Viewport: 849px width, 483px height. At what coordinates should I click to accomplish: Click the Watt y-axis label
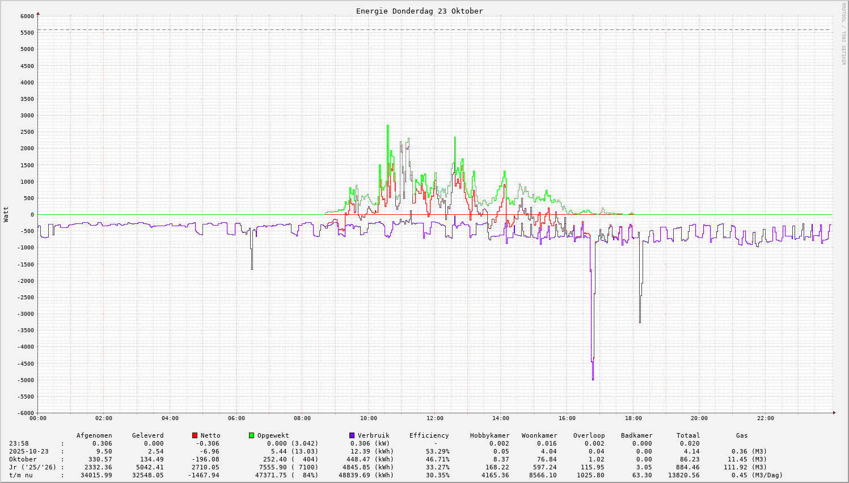6,214
